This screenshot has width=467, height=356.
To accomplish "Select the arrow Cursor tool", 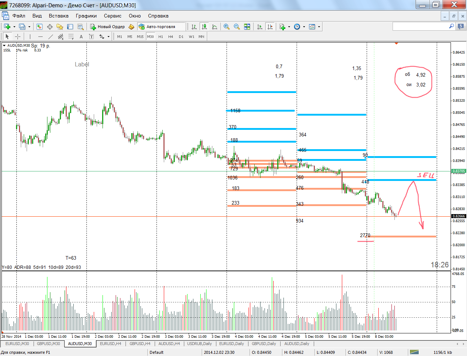I will tap(7, 36).
